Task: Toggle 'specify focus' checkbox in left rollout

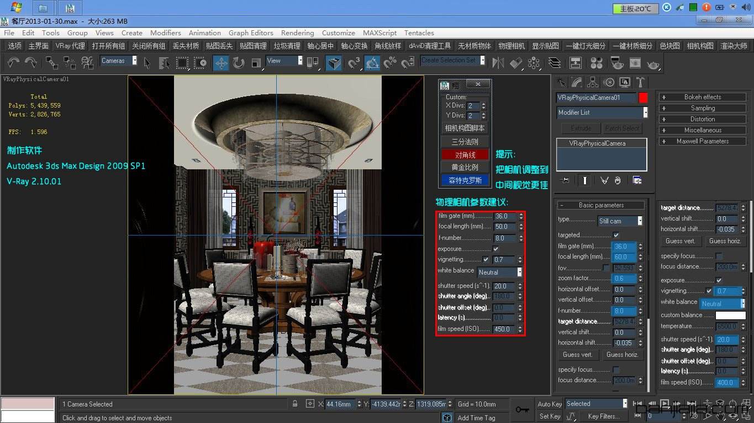Action: coord(616,370)
